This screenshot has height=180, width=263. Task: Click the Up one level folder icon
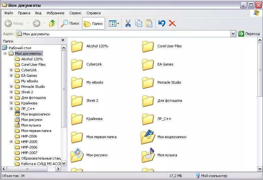52,23
